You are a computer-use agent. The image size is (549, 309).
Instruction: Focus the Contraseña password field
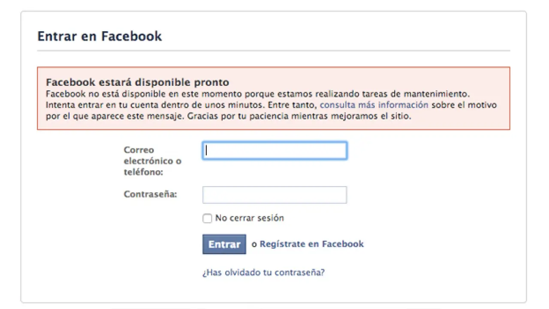tap(274, 195)
